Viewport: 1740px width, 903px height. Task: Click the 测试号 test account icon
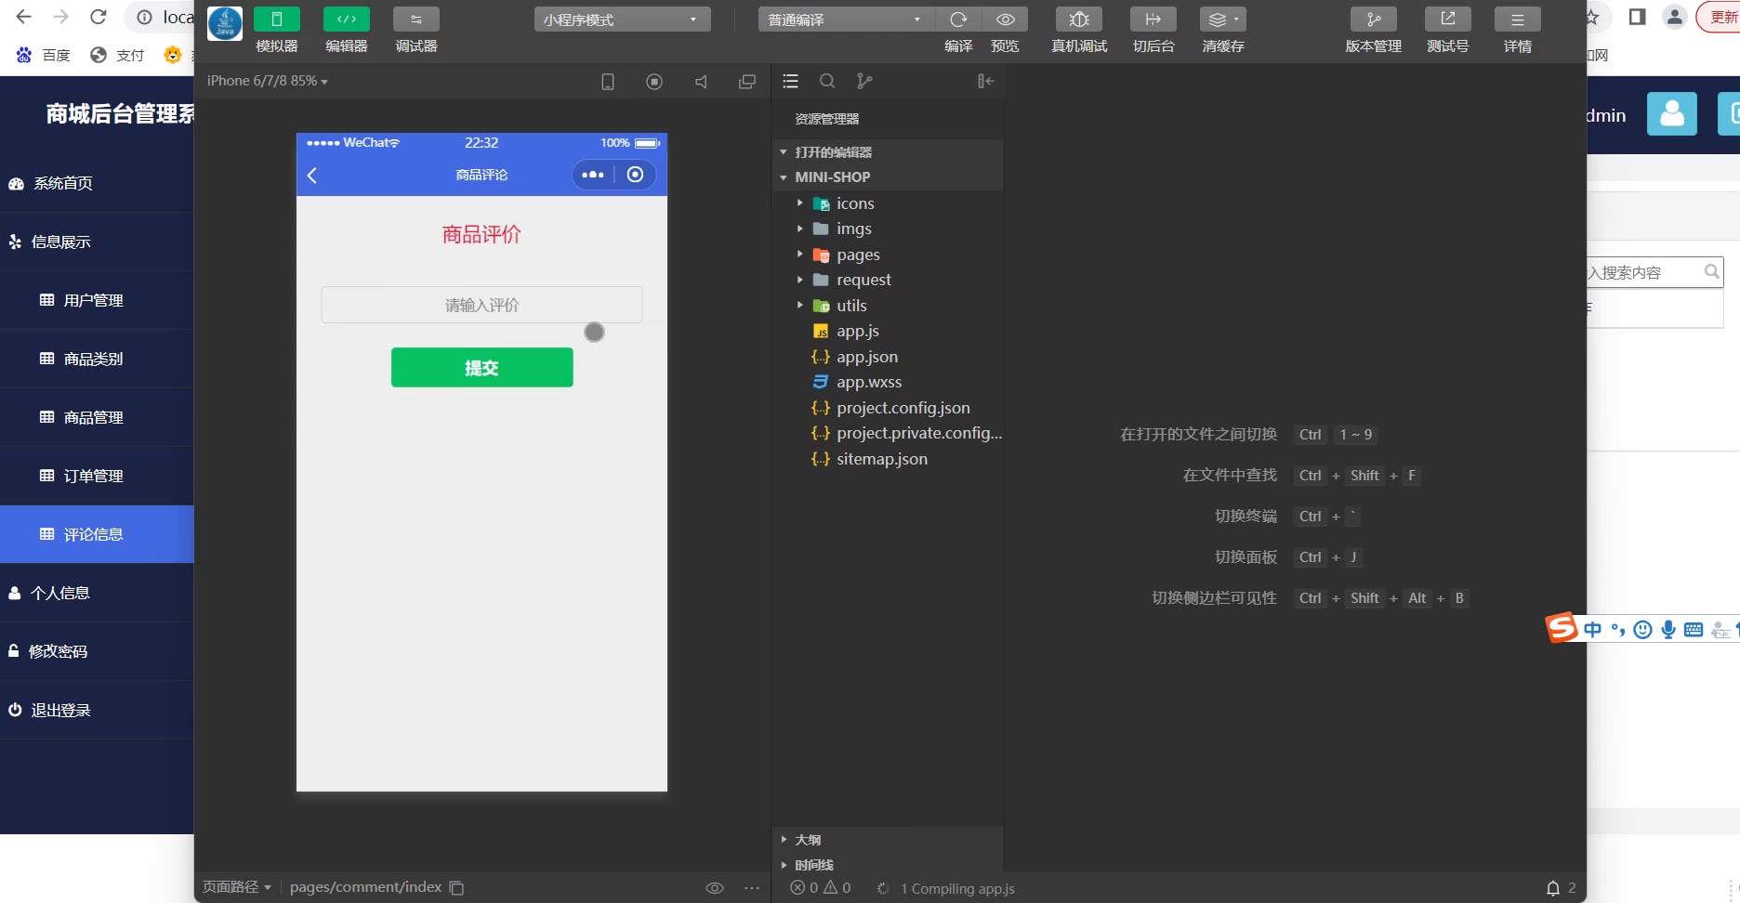pos(1448,20)
